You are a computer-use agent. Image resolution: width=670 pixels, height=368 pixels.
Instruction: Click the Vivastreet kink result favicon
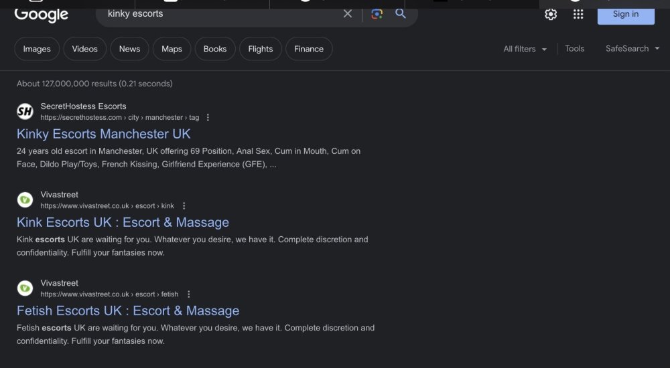pos(25,200)
